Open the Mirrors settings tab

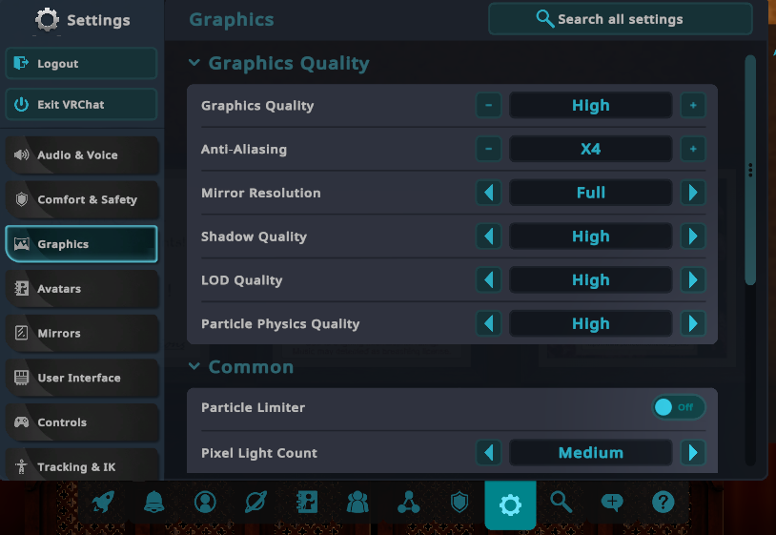click(82, 333)
